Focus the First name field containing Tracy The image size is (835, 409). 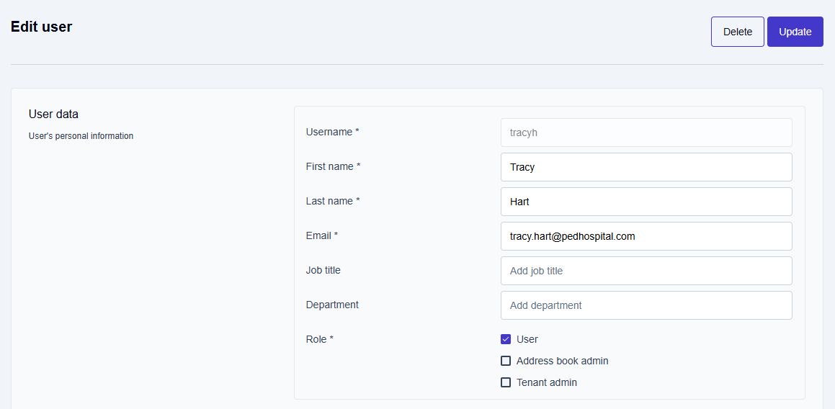[646, 167]
